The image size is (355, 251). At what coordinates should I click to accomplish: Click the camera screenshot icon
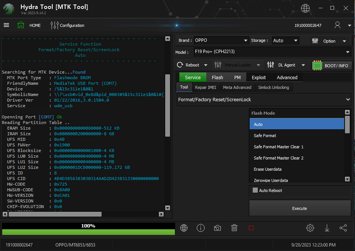(x=217, y=228)
